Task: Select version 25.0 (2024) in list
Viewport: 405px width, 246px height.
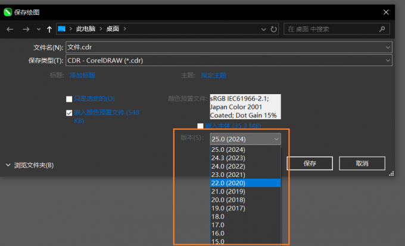Action: [x=245, y=150]
